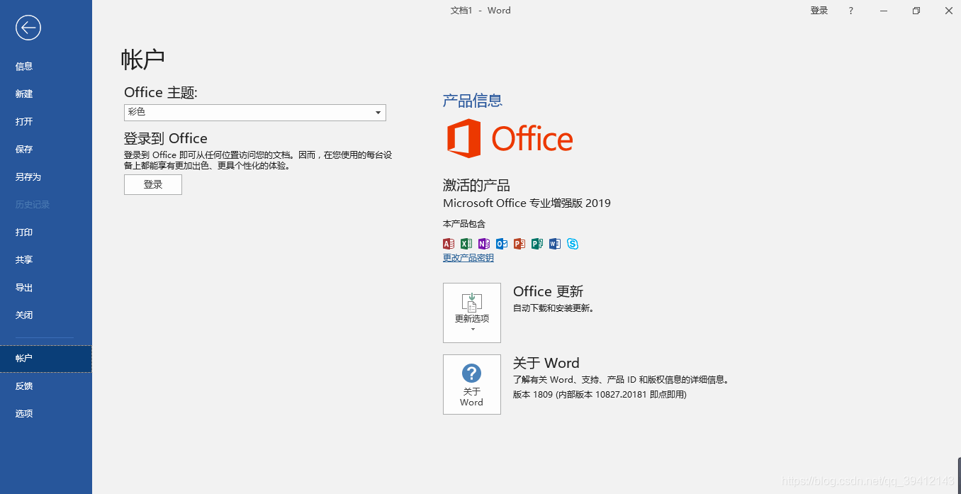Select 信息 in the sidebar

23,66
